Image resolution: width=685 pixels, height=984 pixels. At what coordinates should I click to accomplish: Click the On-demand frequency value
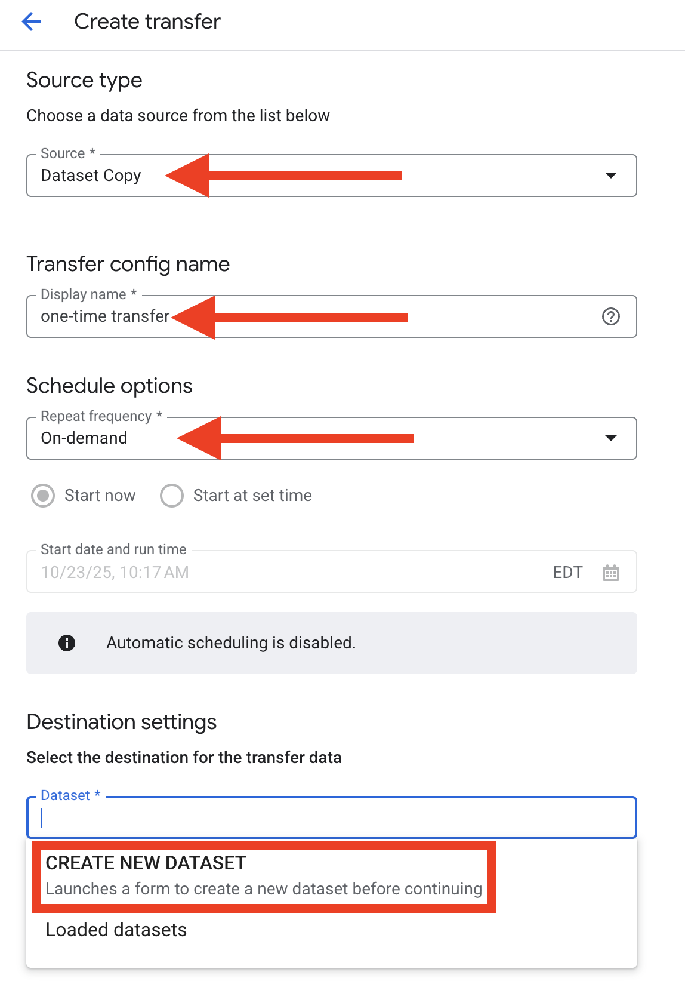[x=84, y=438]
